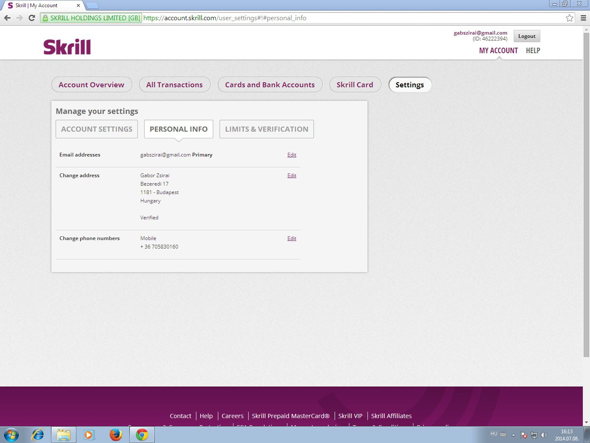Viewport: 590px width, 443px height.
Task: Launch Internet Explorer from taskbar
Action: pyautogui.click(x=38, y=435)
